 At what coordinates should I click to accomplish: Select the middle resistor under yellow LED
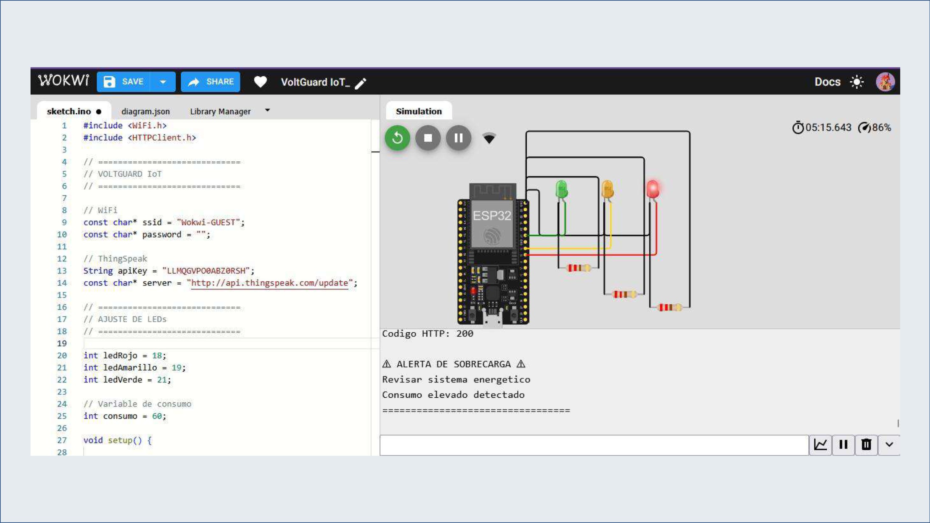pyautogui.click(x=624, y=294)
